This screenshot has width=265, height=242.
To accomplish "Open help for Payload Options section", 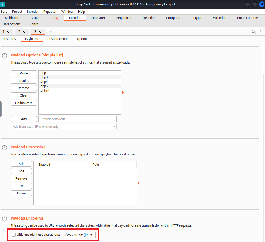I will coord(4,56).
